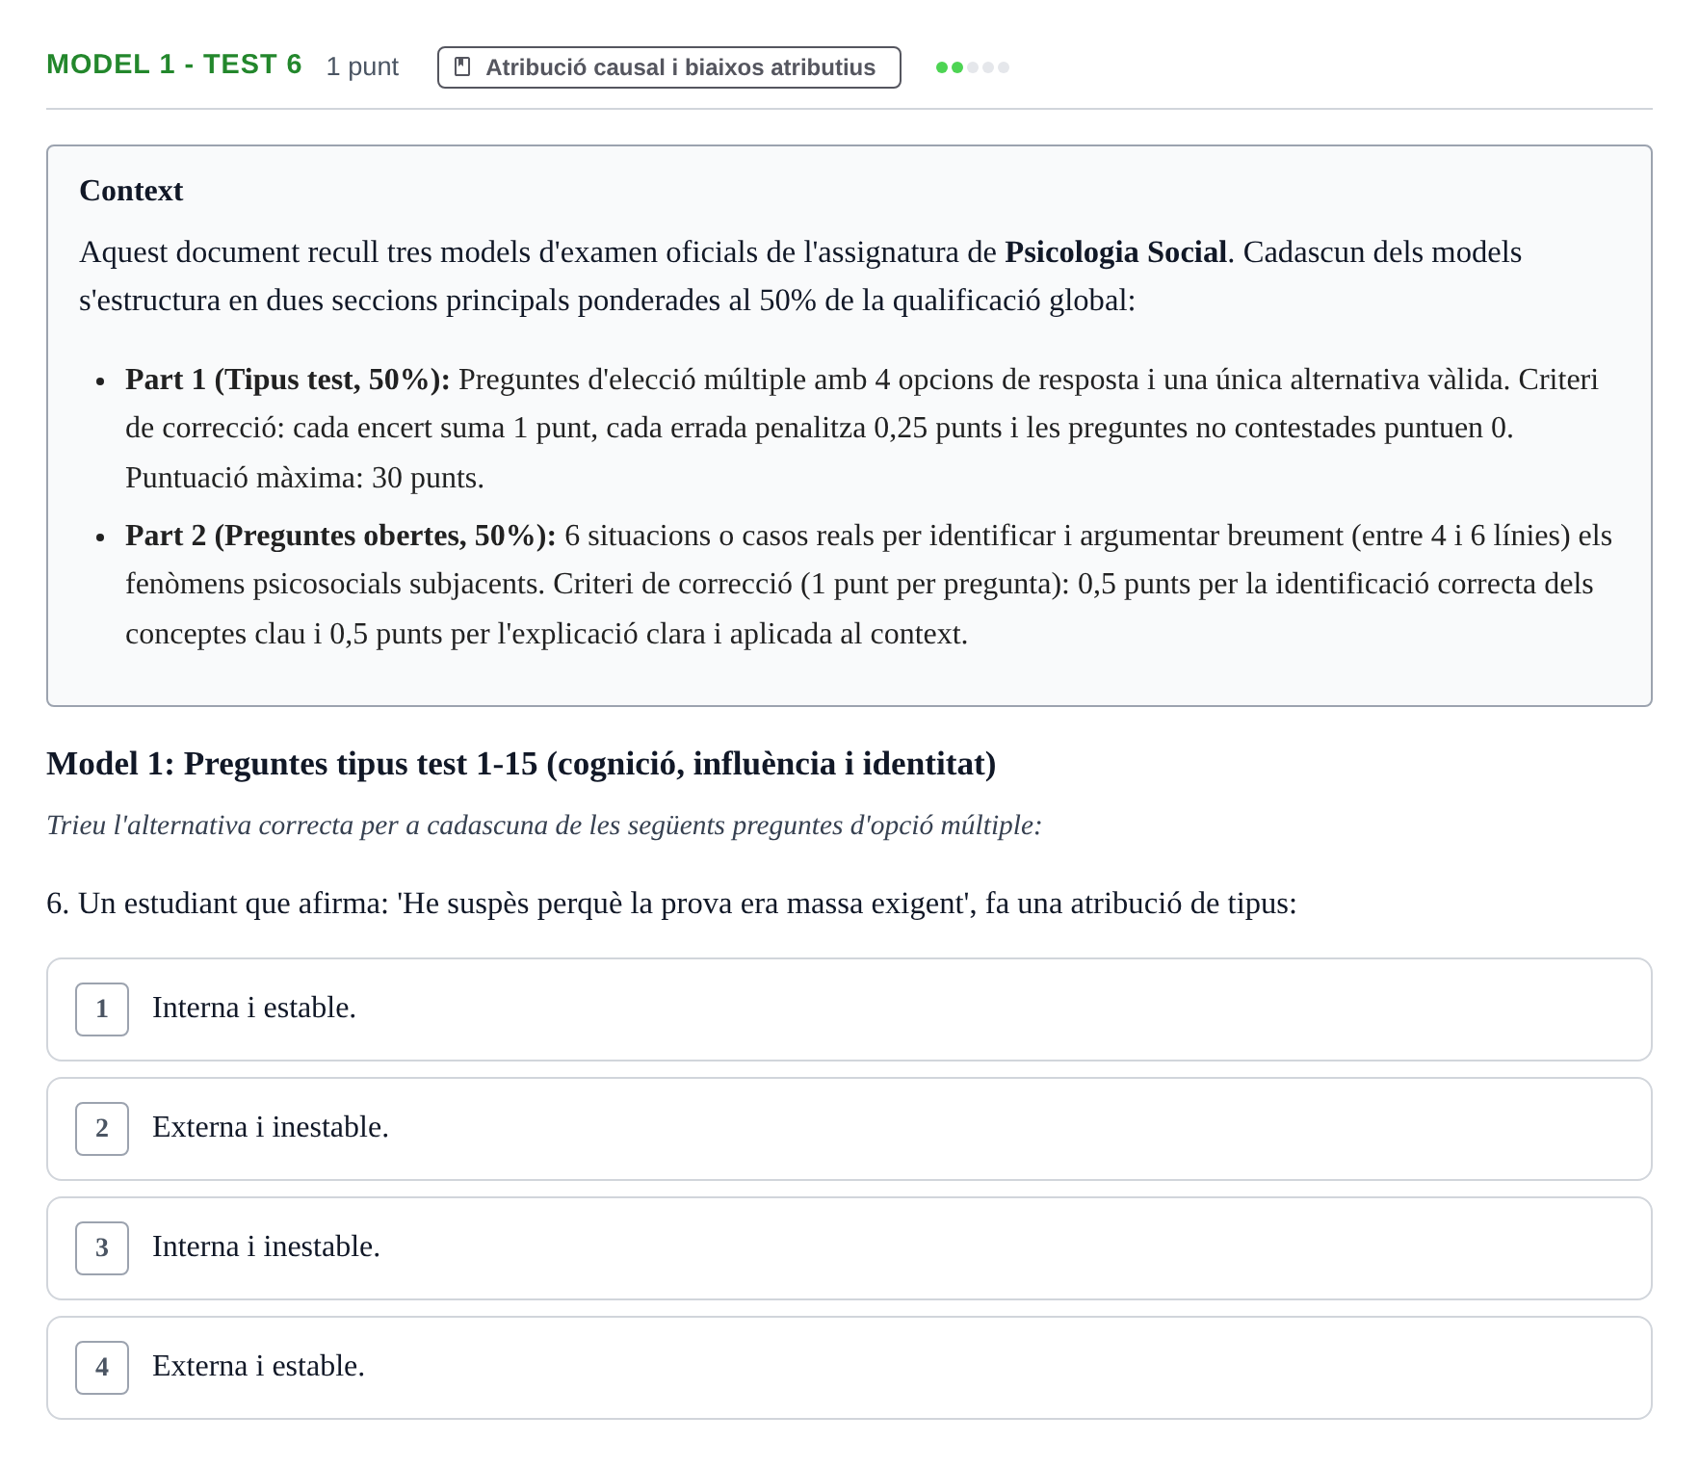Image resolution: width=1699 pixels, height=1468 pixels.
Task: Click 'Part 1 (Tipus test, 50%):' label
Action: [x=288, y=380]
